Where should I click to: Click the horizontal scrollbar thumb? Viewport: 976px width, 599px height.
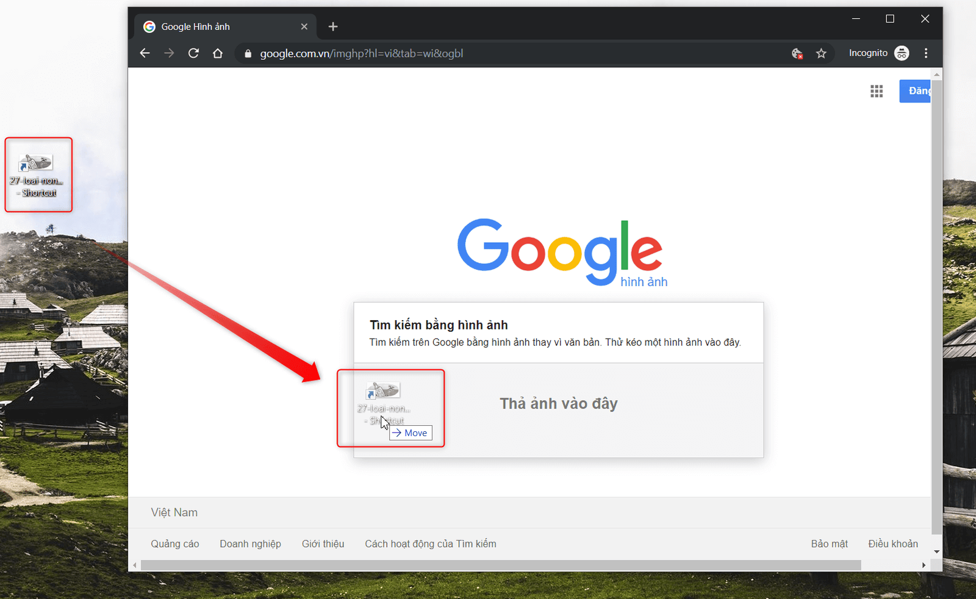[501, 565]
